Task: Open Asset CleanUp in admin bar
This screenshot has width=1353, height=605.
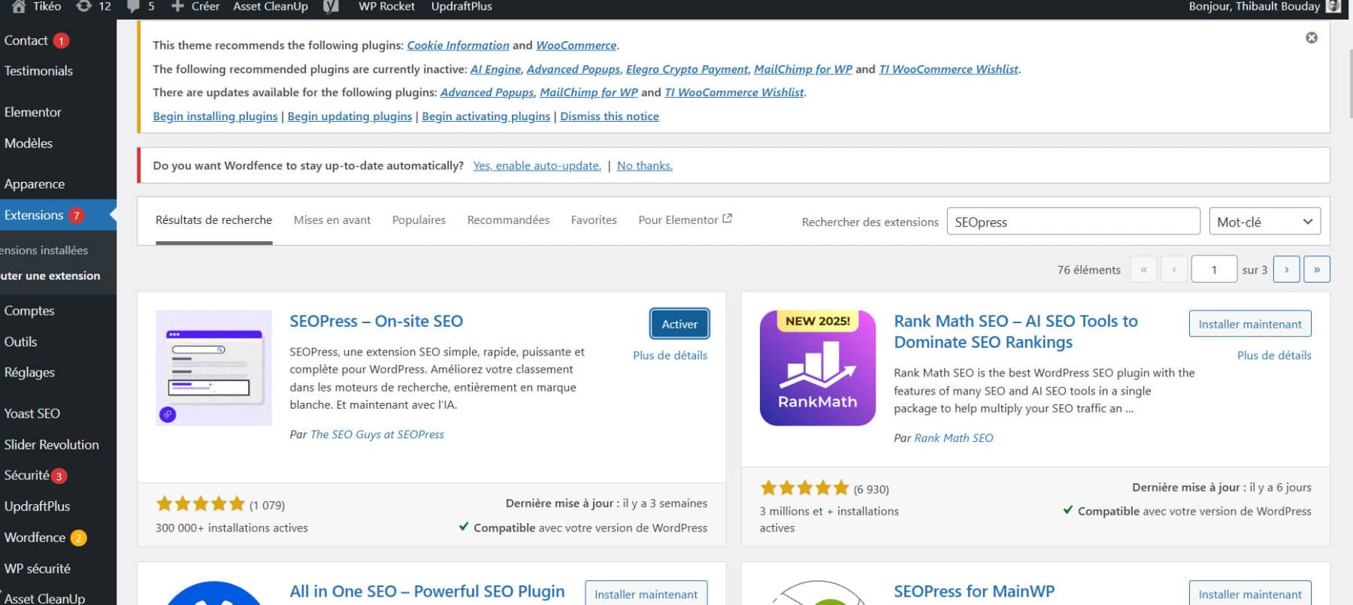Action: (x=271, y=7)
